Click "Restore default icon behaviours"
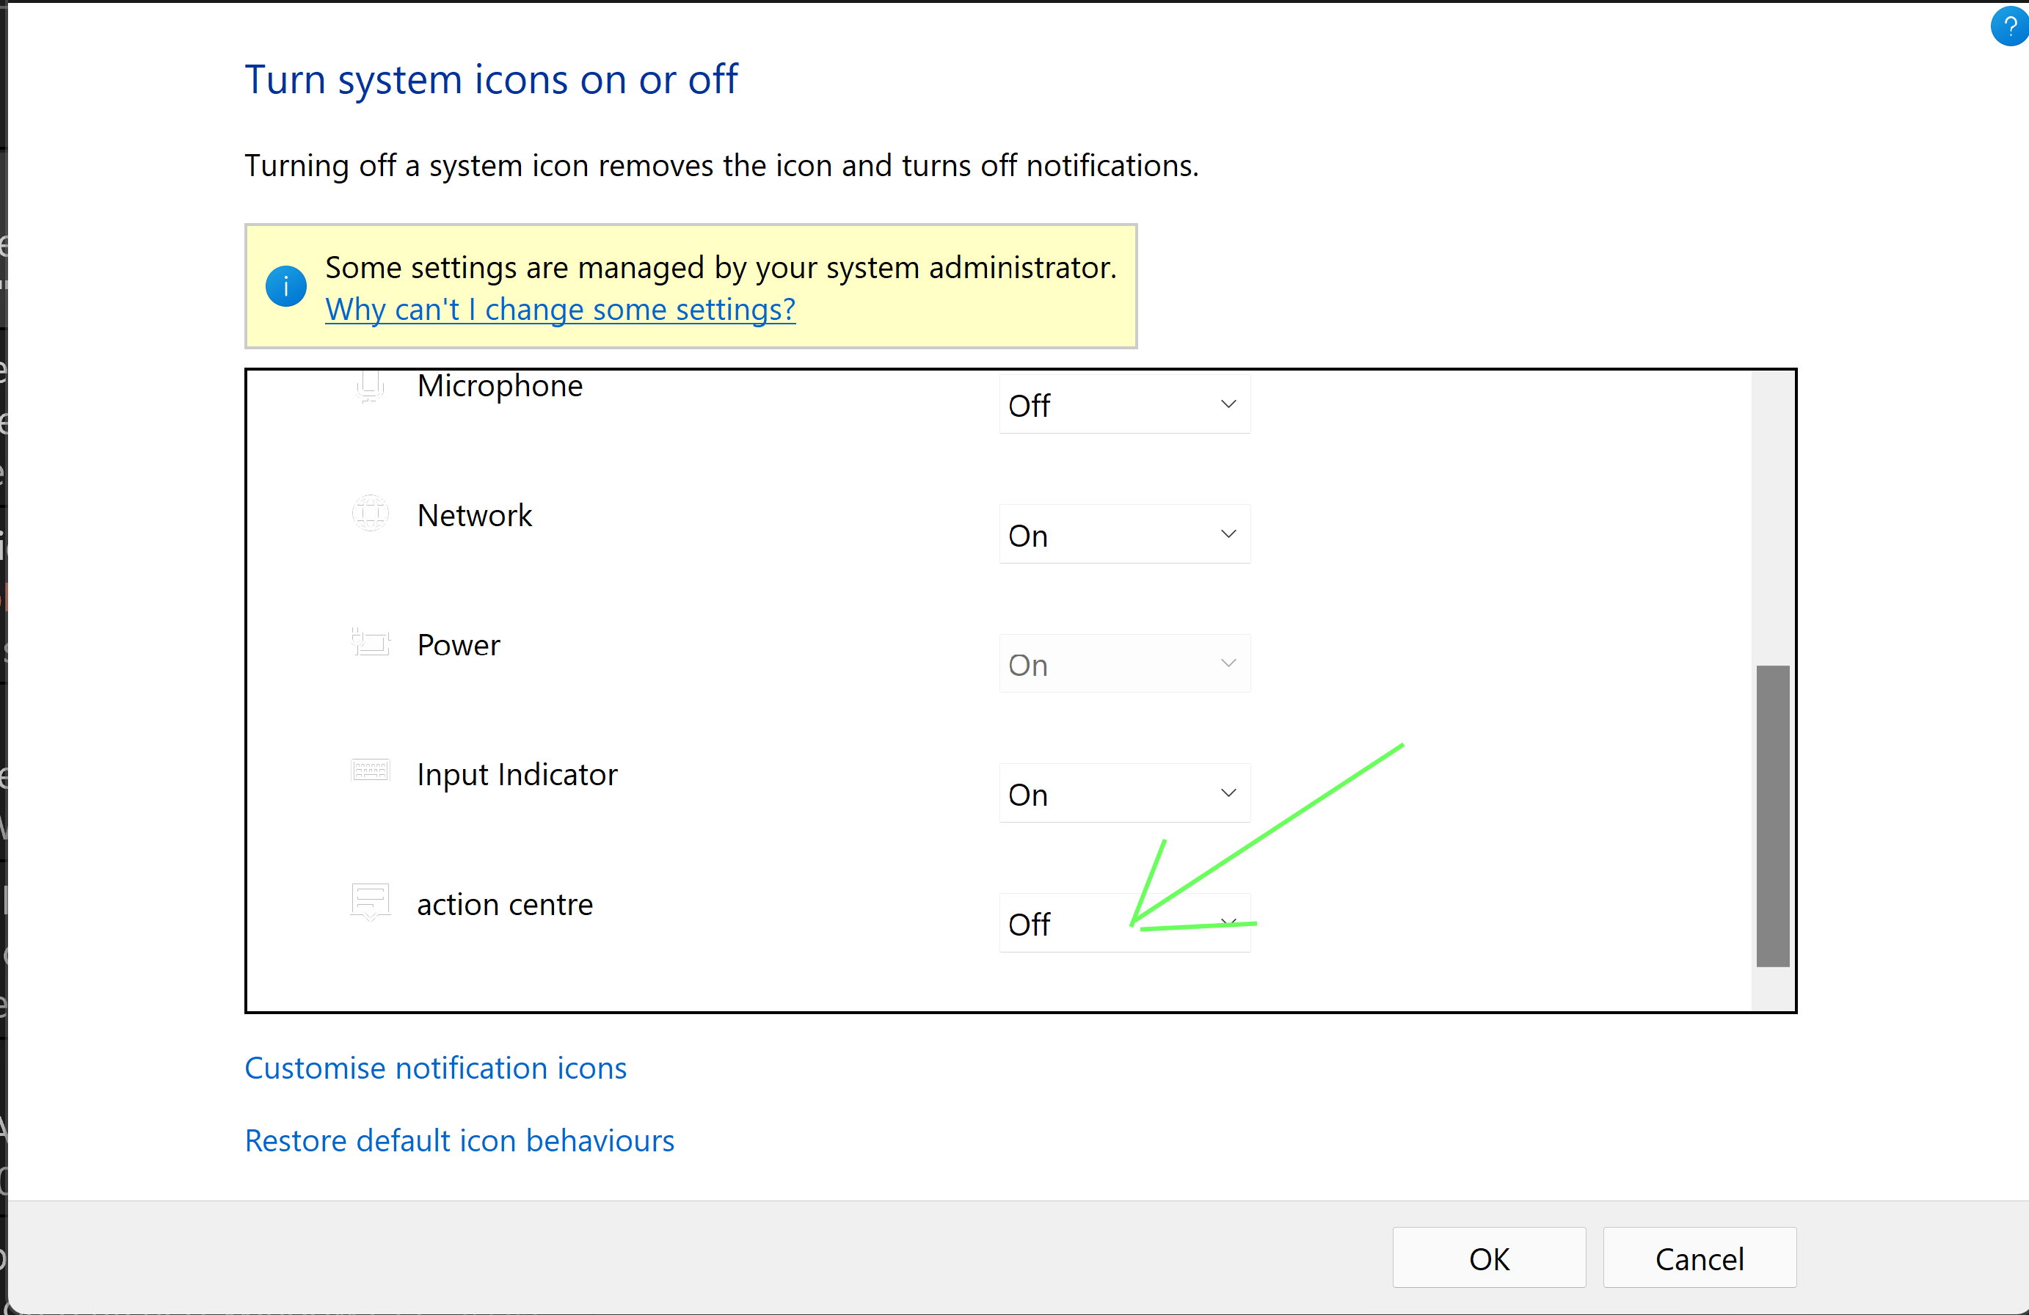This screenshot has width=2029, height=1315. point(459,1141)
